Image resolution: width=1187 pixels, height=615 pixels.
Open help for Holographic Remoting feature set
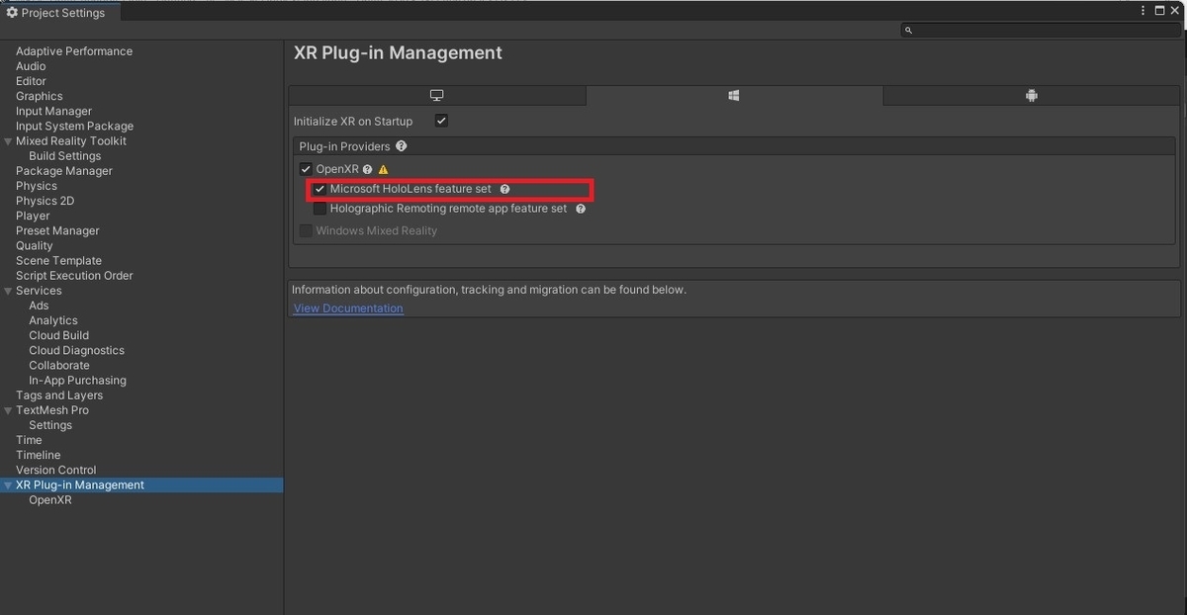coord(581,209)
